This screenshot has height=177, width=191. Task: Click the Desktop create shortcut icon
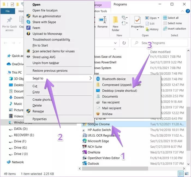[x=98, y=91]
